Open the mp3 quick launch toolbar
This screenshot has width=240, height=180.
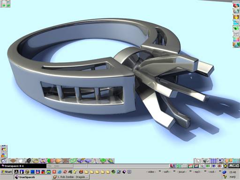pos(197,172)
